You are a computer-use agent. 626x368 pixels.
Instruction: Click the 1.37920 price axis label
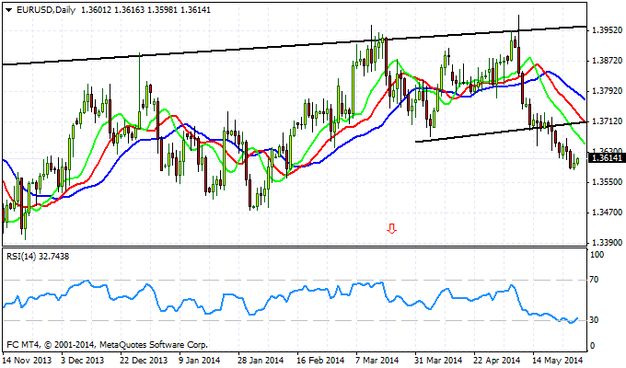pos(608,90)
